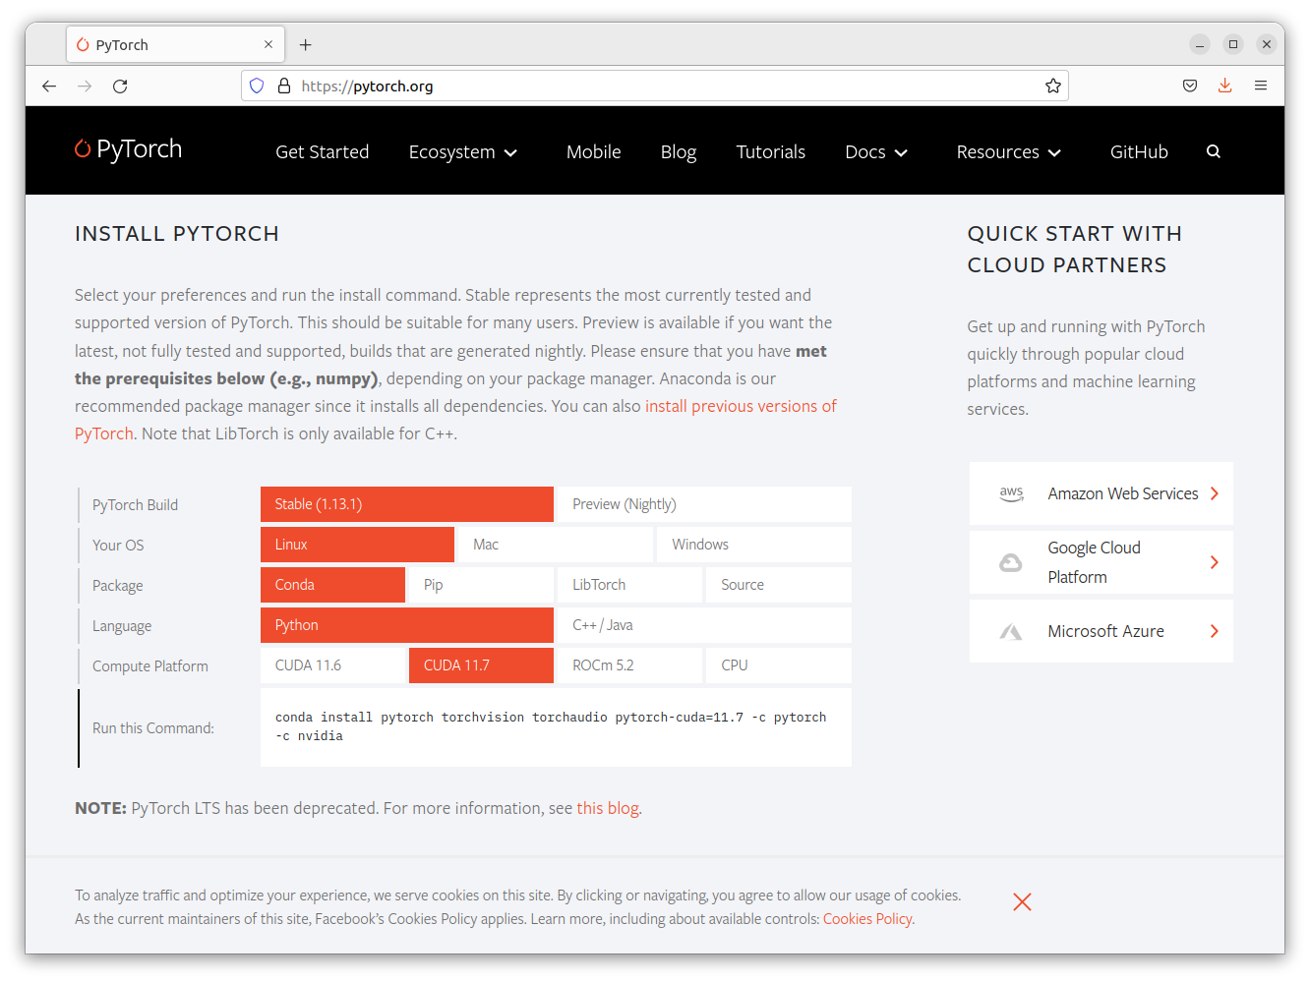Image resolution: width=1310 pixels, height=982 pixels.
Task: Choose Windows as your OS
Action: [754, 545]
